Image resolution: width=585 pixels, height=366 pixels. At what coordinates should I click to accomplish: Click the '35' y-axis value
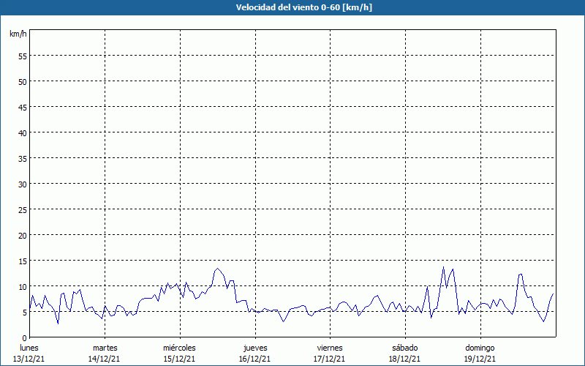(x=23, y=159)
